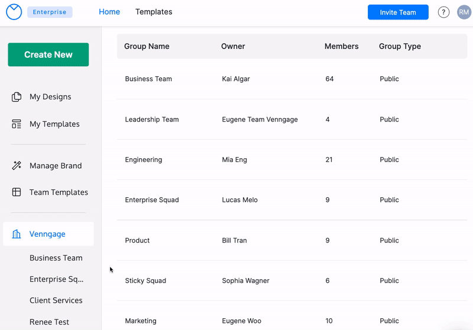Open Renee Test group in sidebar
The height and width of the screenshot is (330, 473).
pos(50,322)
